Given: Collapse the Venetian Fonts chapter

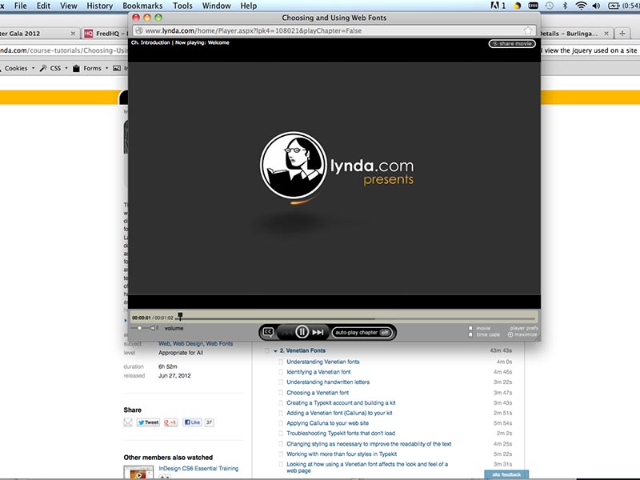Looking at the screenshot, I should click(x=274, y=351).
